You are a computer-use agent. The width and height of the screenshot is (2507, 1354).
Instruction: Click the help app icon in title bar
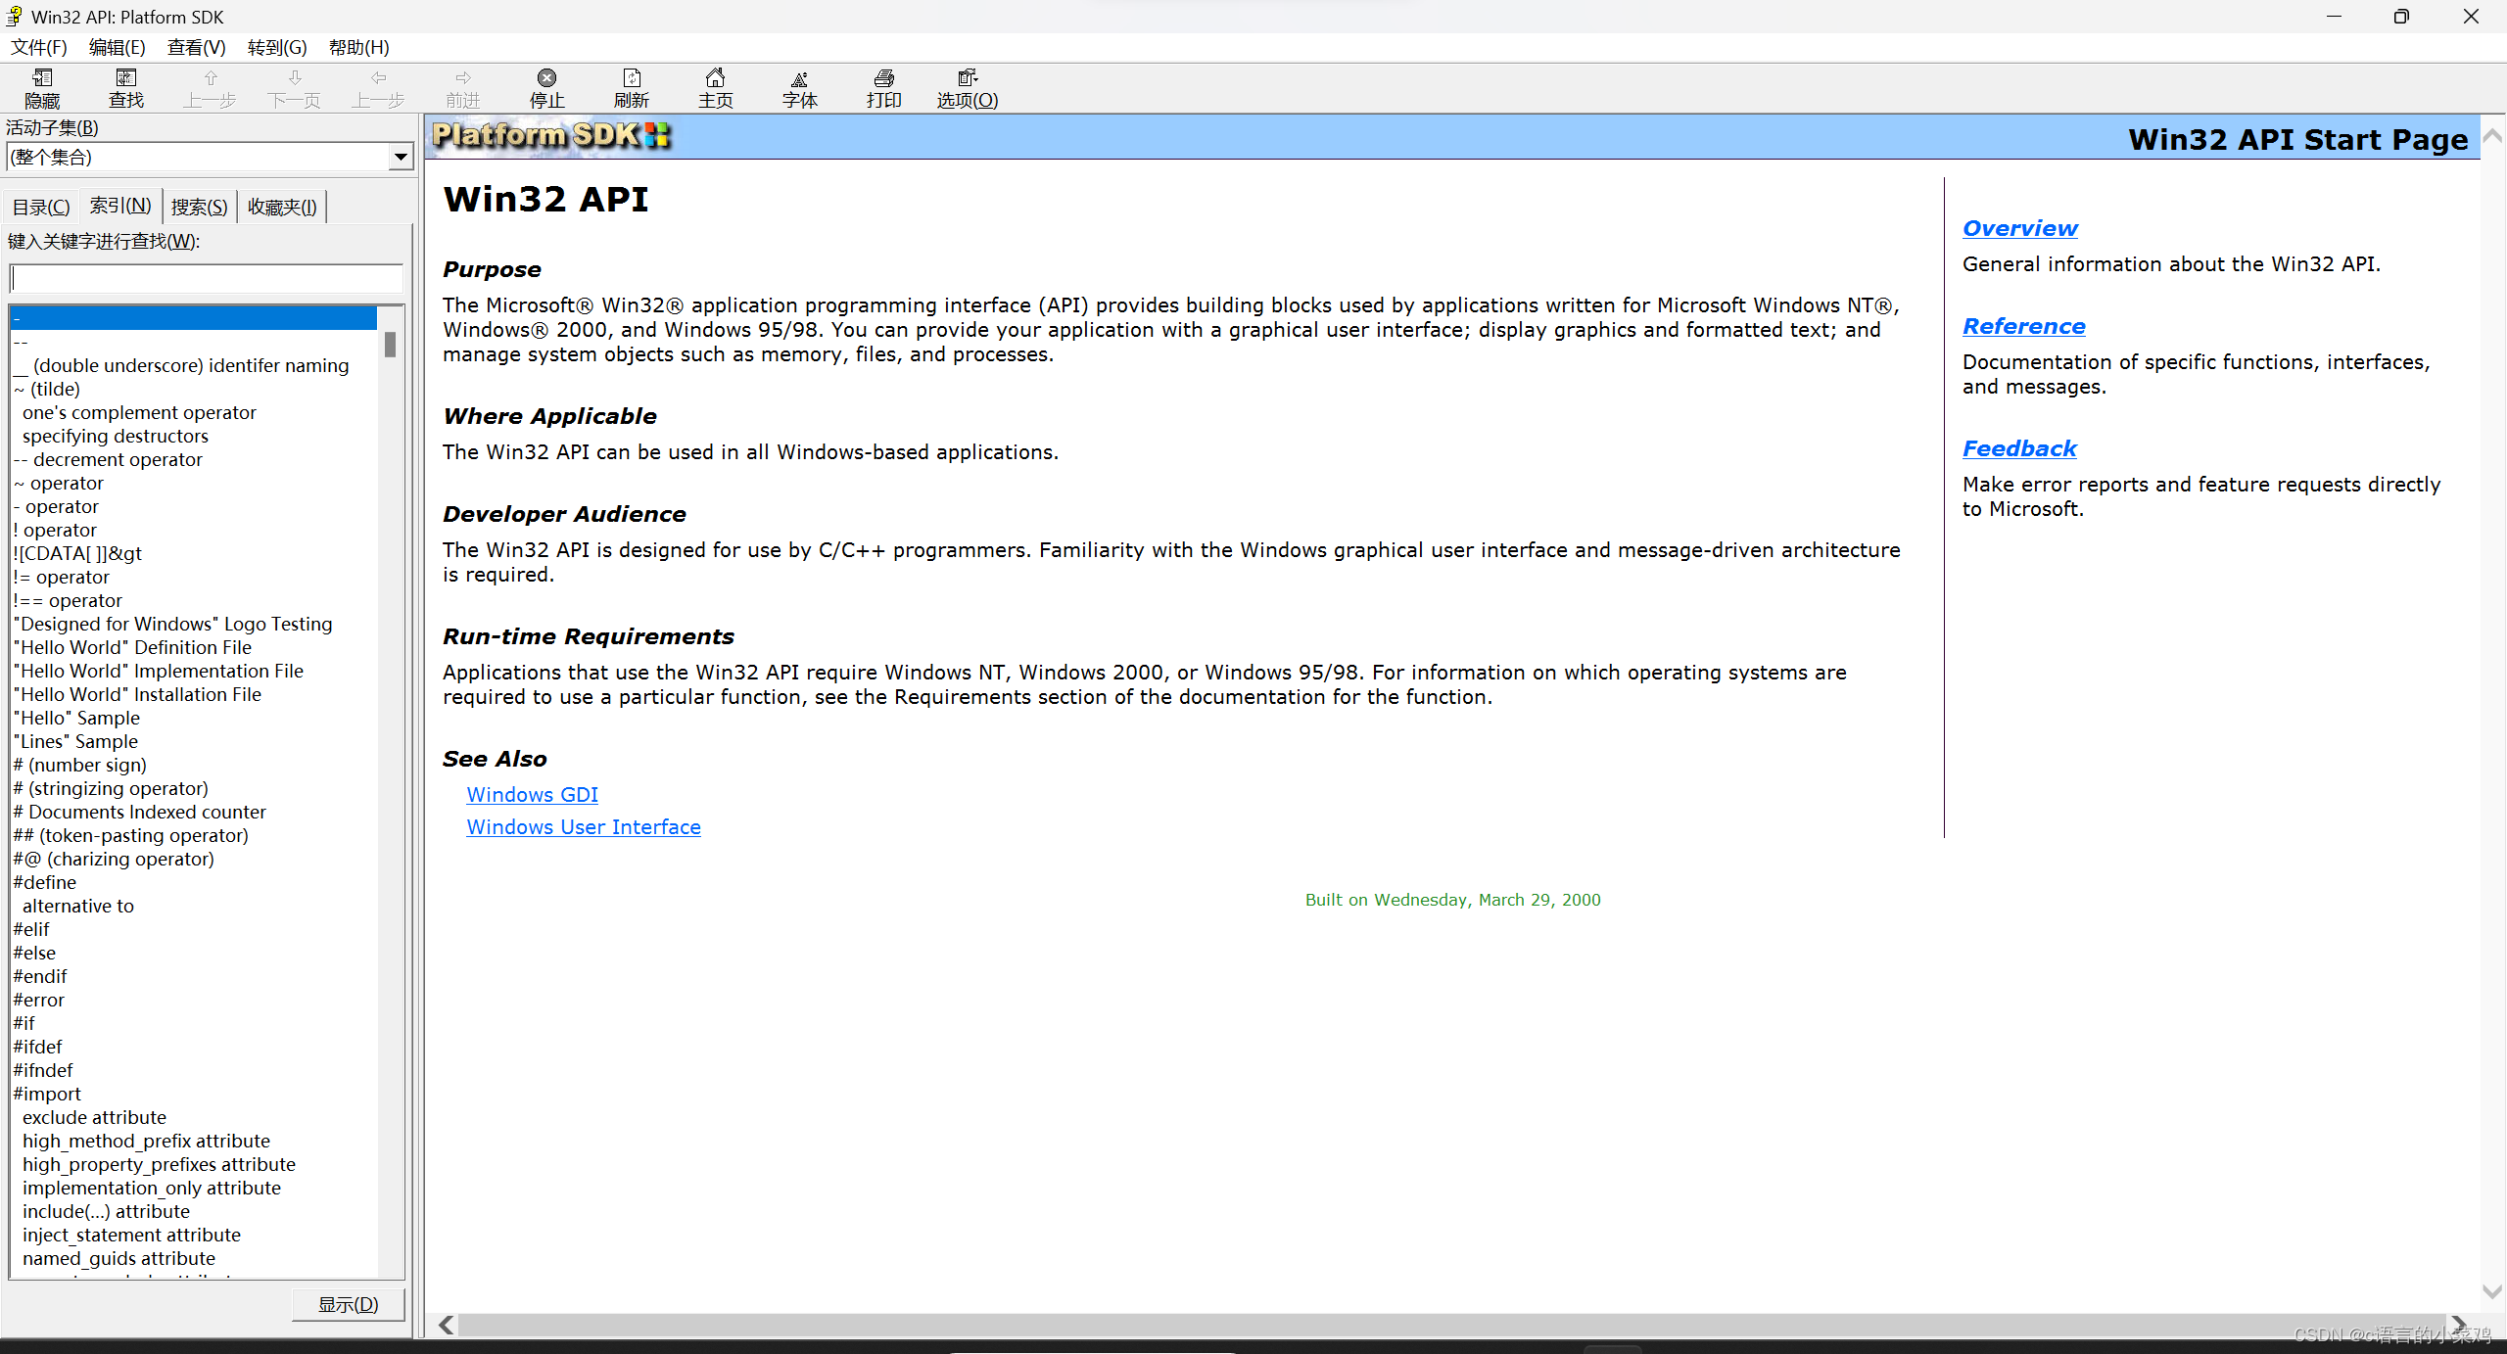click(15, 17)
